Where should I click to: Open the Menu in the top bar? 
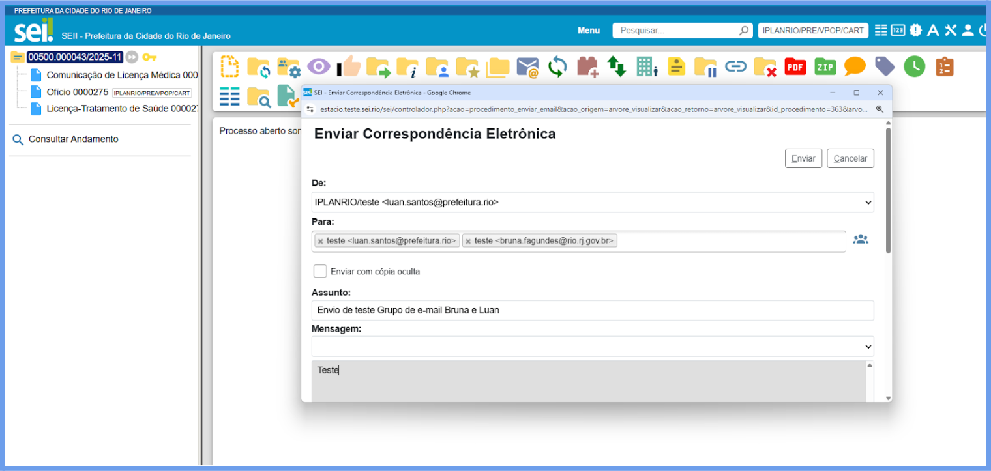588,31
